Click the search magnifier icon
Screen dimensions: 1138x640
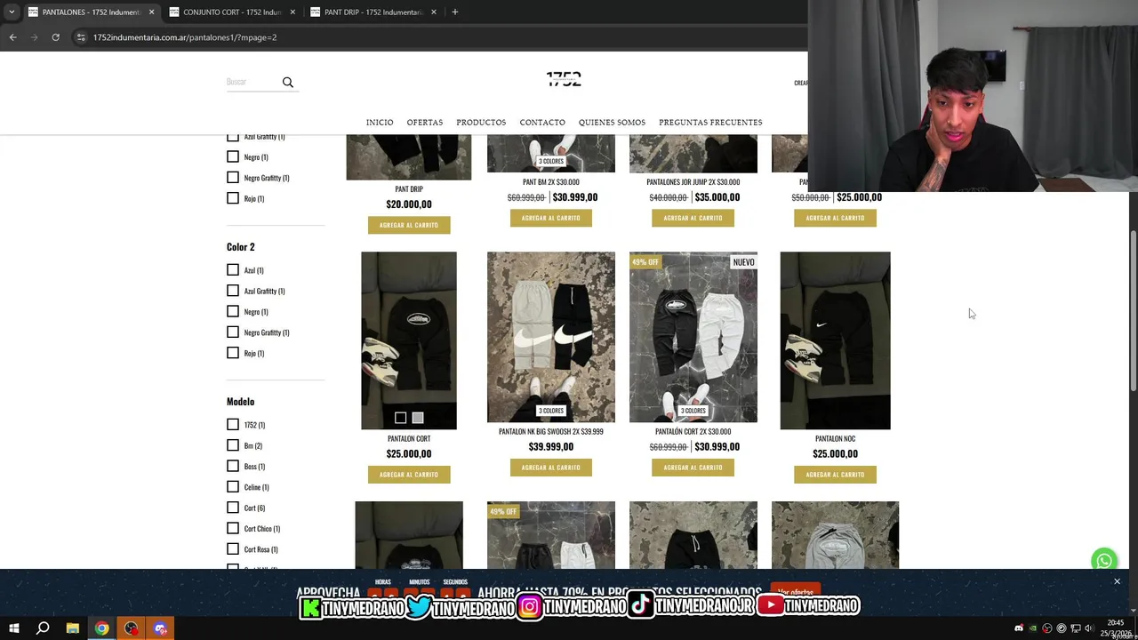pyautogui.click(x=287, y=82)
